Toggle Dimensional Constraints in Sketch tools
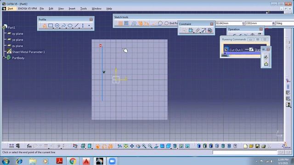294x165 pixels. click(x=147, y=23)
